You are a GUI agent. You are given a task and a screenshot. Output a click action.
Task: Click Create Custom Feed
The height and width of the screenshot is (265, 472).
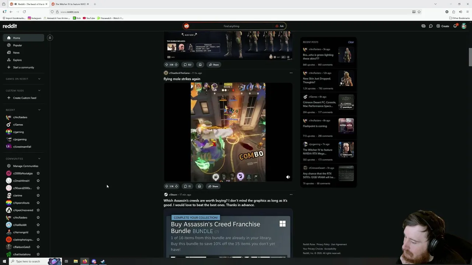24,98
